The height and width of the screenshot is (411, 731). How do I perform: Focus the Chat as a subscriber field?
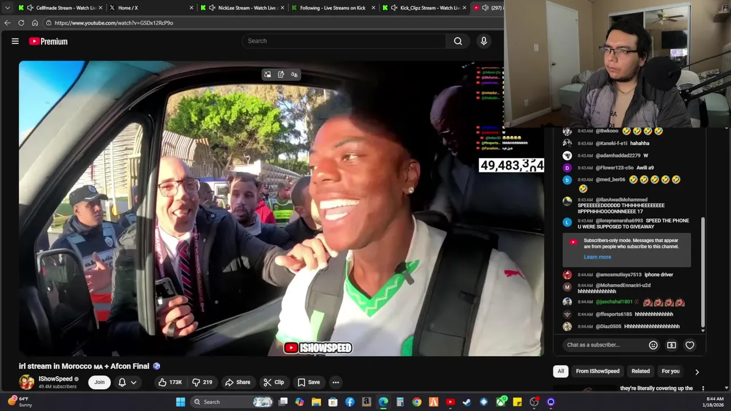604,345
